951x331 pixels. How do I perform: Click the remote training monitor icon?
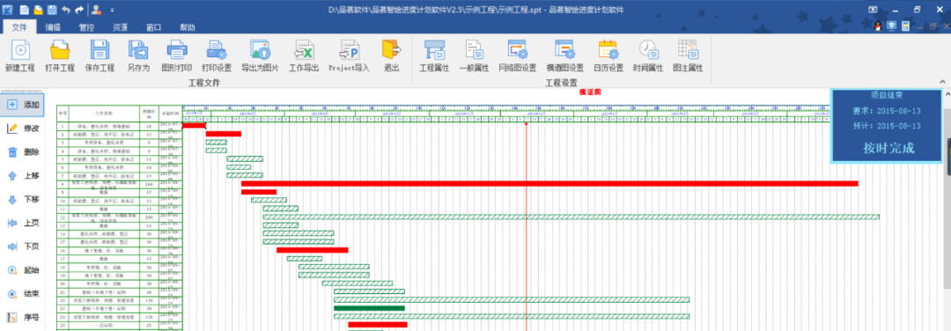pos(891,26)
